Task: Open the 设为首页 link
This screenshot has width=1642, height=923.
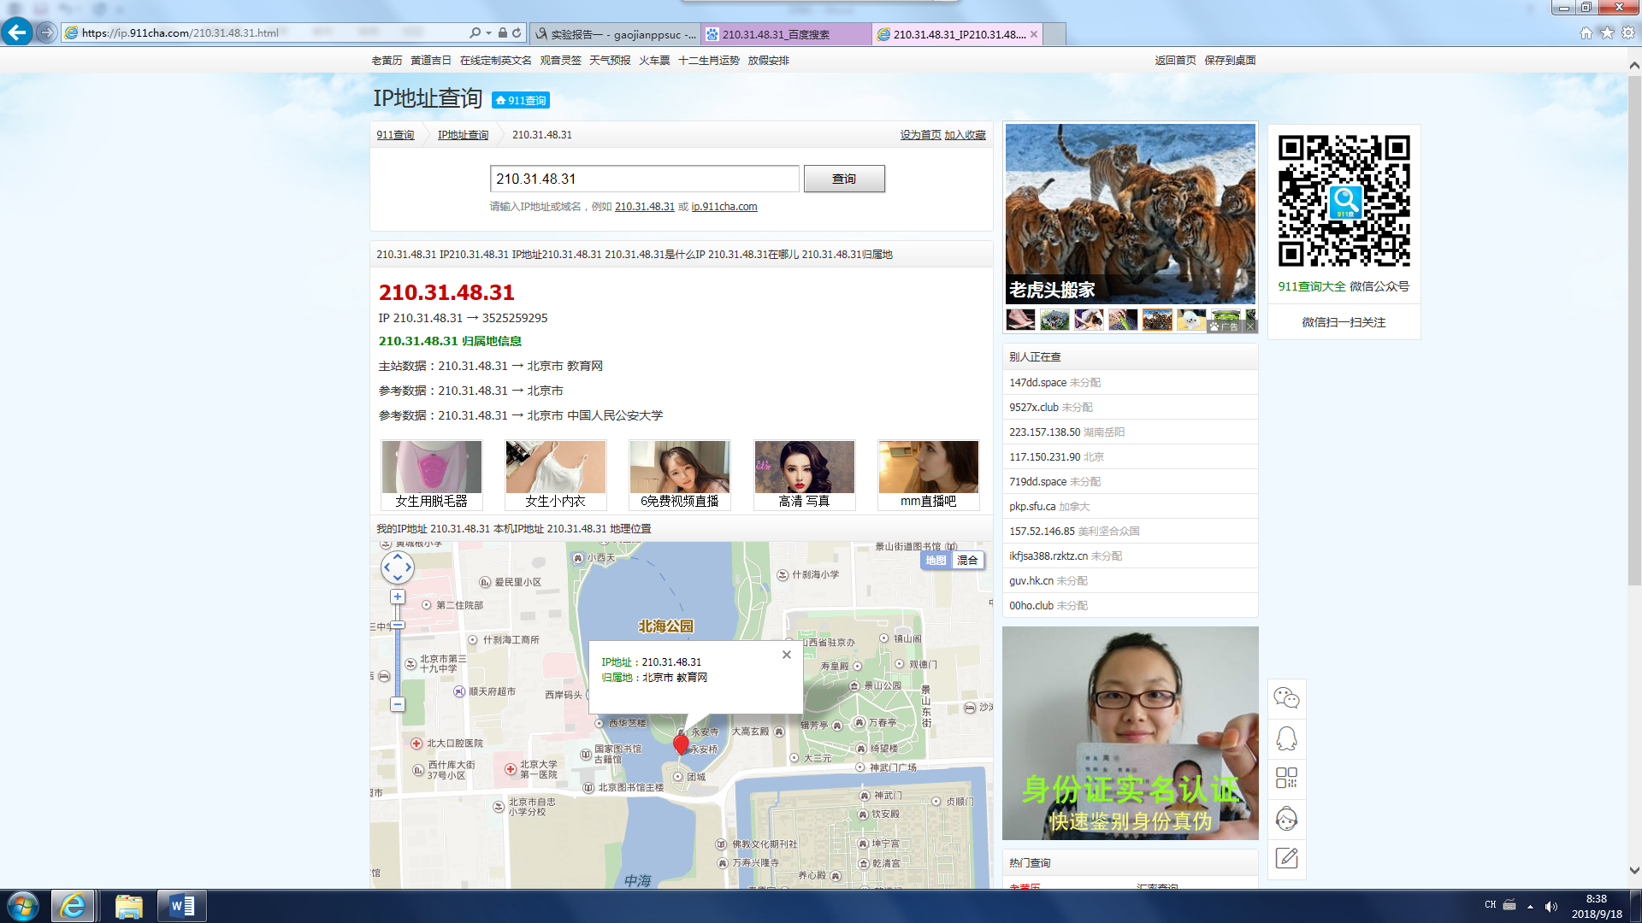Action: (x=920, y=135)
